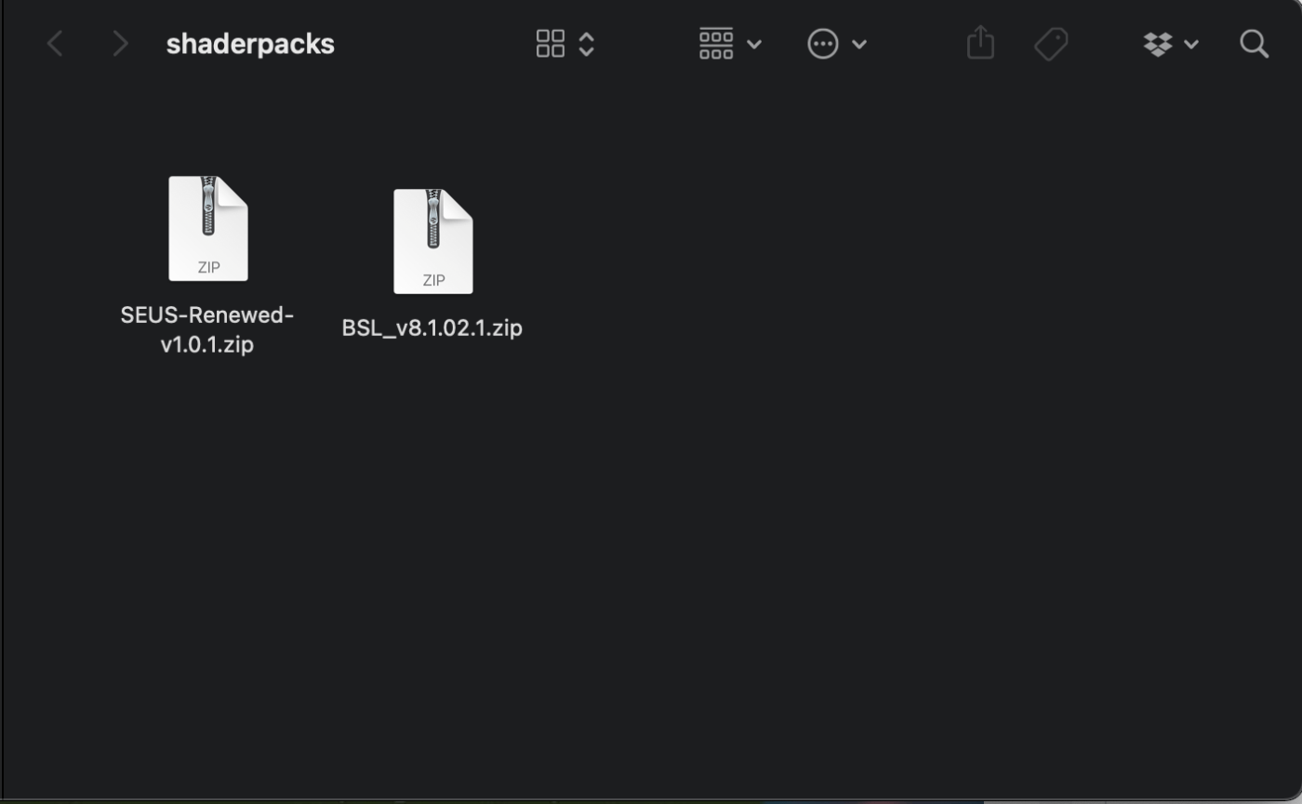Open the group-by dropdown chevron
This screenshot has height=804, width=1302.
point(754,44)
